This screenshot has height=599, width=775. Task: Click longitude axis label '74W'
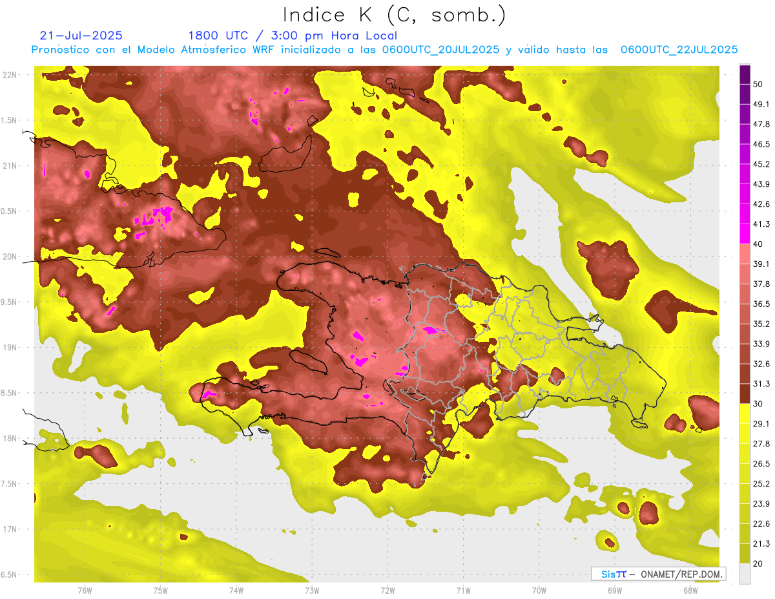click(236, 591)
